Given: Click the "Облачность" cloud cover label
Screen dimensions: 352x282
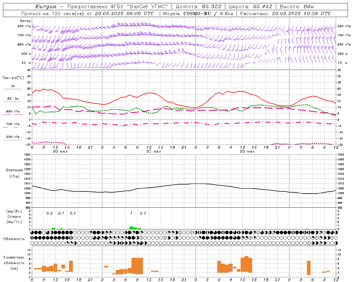Looking at the screenshot, I should [x=14, y=239].
